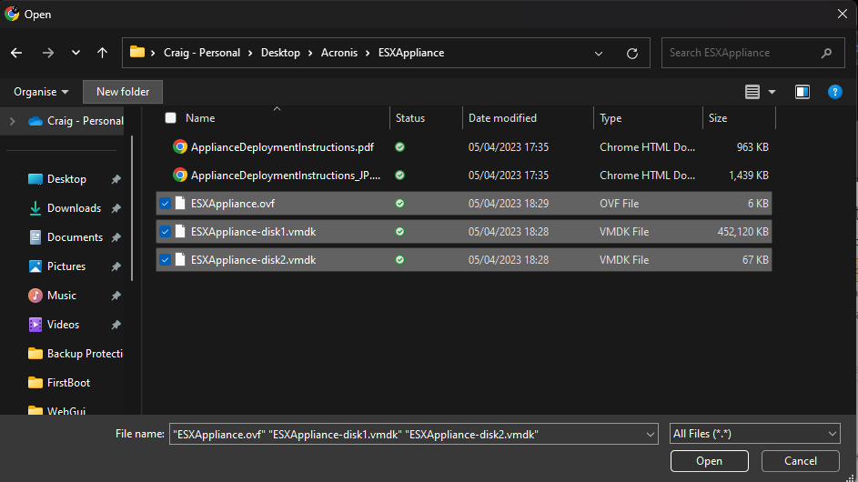The height and width of the screenshot is (482, 858).
Task: Click the pin icon next to Downloads
Action: pyautogui.click(x=116, y=208)
